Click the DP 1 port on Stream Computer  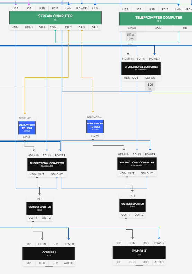[x=42, y=27]
